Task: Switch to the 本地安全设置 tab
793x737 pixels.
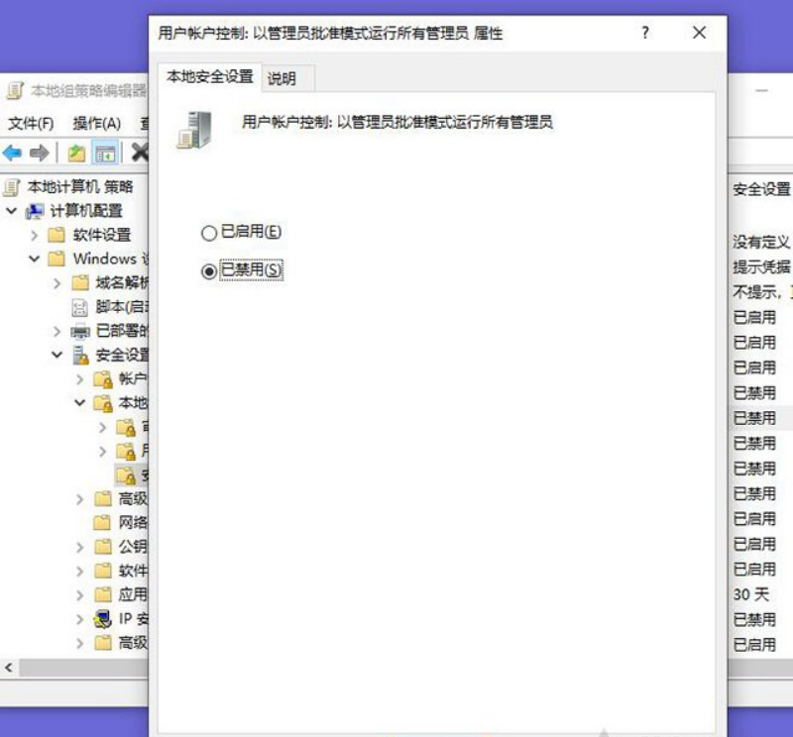Action: 209,76
